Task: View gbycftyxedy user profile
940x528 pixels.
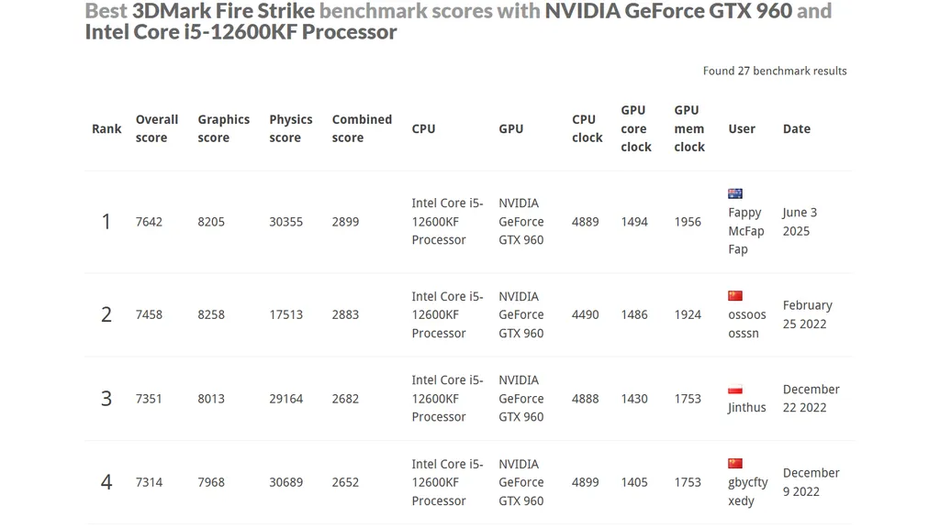Action: pos(747,491)
